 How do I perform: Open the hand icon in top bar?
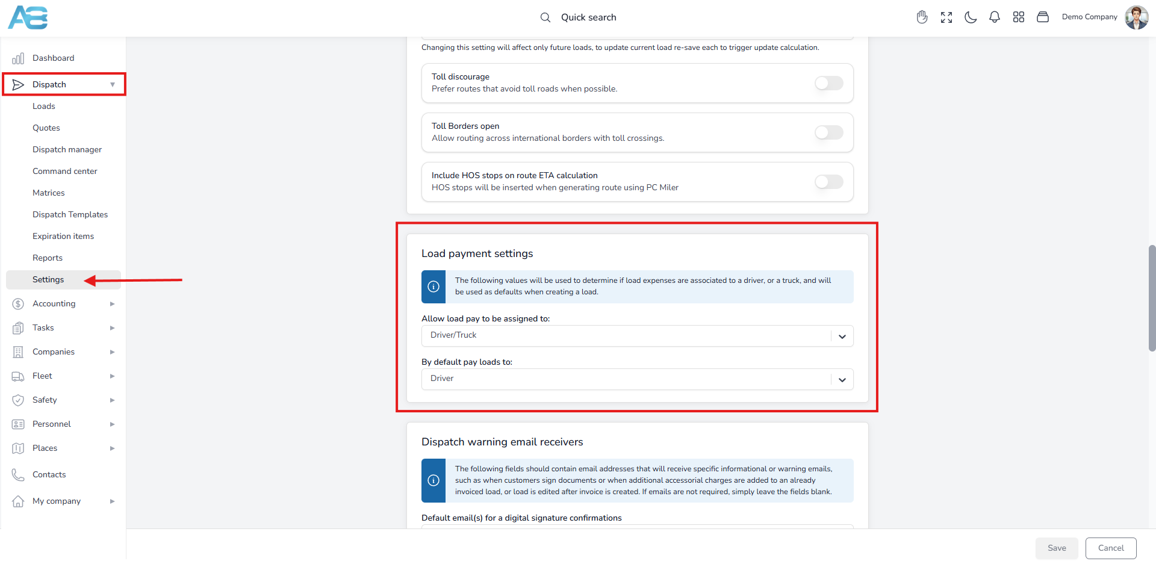pyautogui.click(x=922, y=17)
